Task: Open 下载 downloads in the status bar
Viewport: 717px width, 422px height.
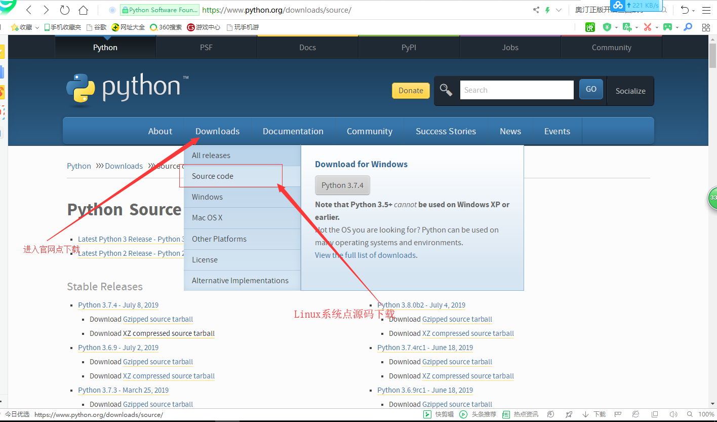Action: pyautogui.click(x=594, y=414)
